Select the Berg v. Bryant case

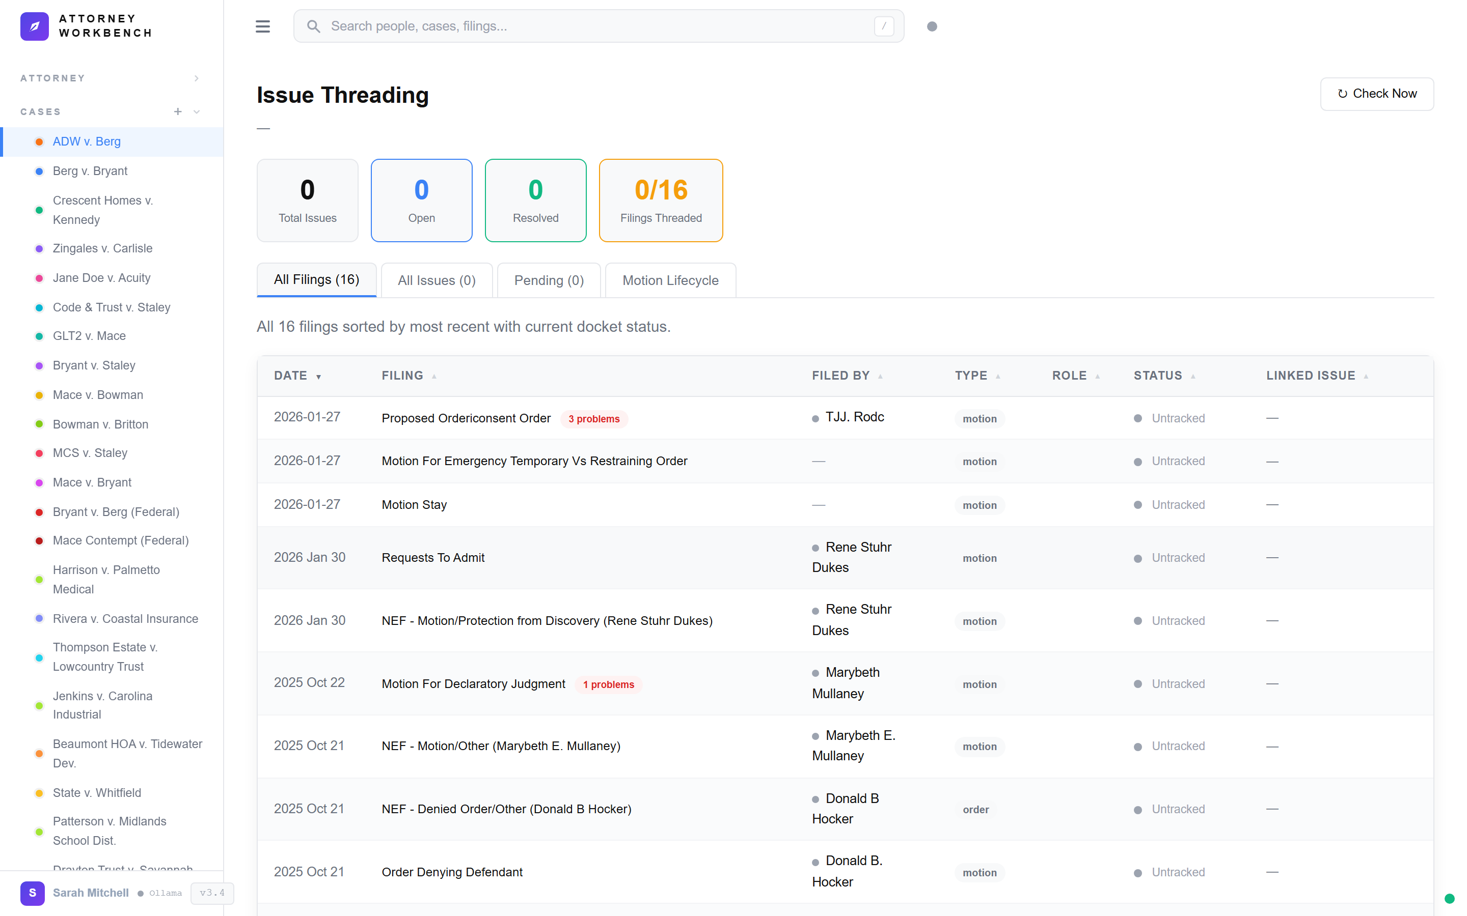(x=90, y=171)
